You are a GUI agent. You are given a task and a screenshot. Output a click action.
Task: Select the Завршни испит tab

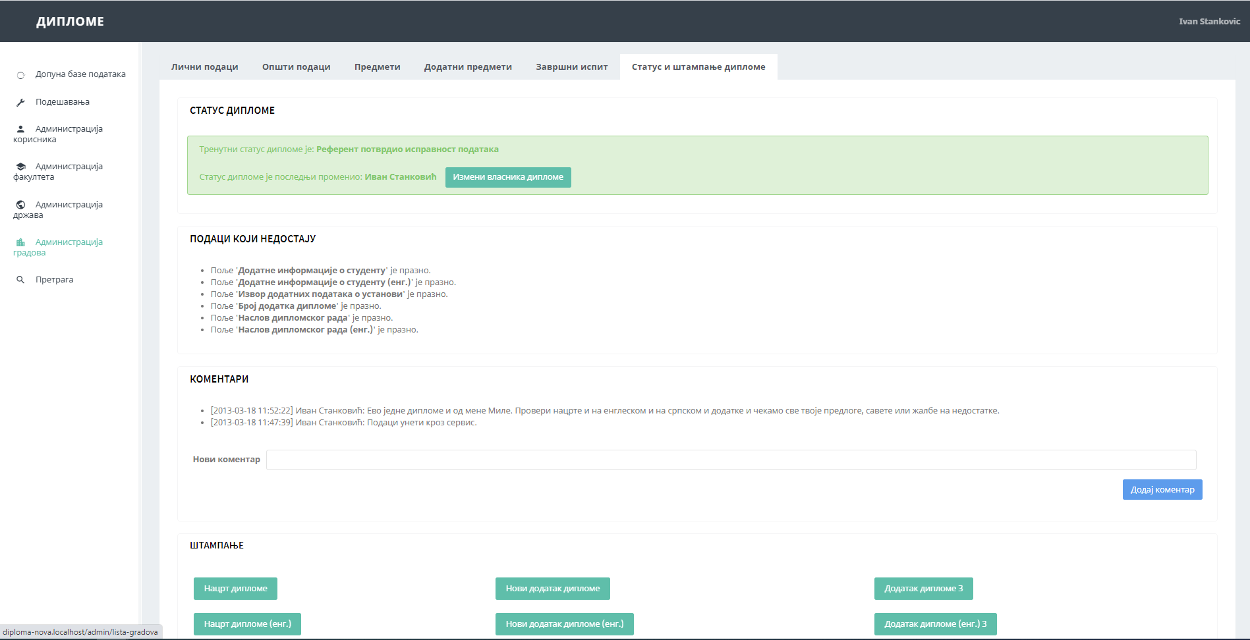point(571,67)
